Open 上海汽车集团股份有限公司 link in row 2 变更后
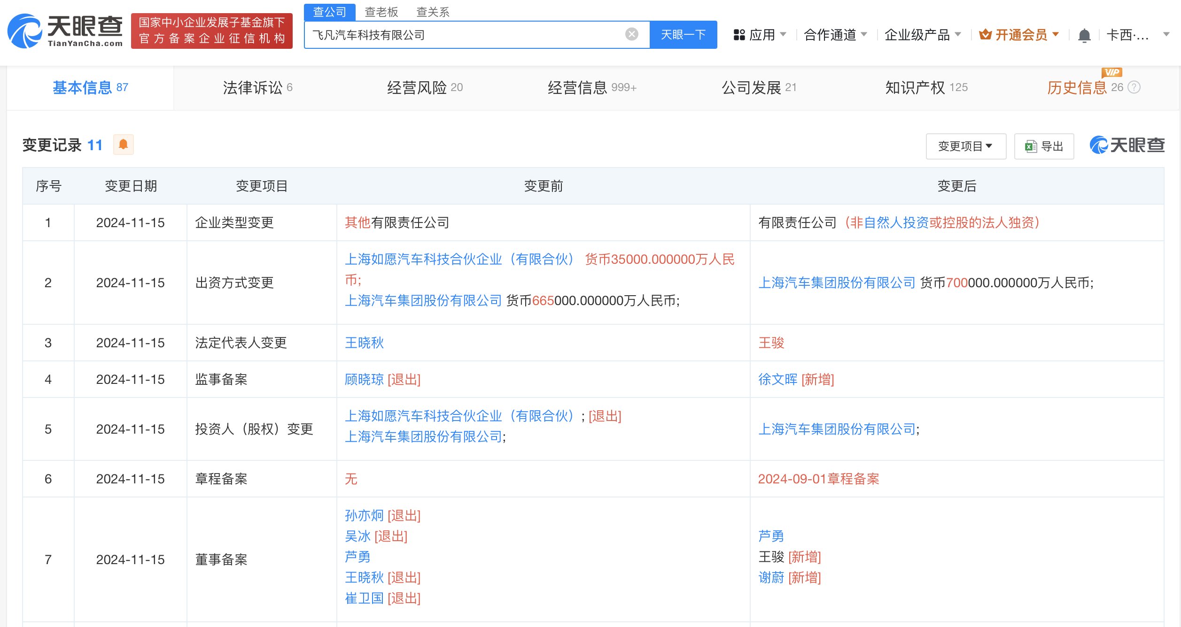The image size is (1181, 627). point(837,283)
